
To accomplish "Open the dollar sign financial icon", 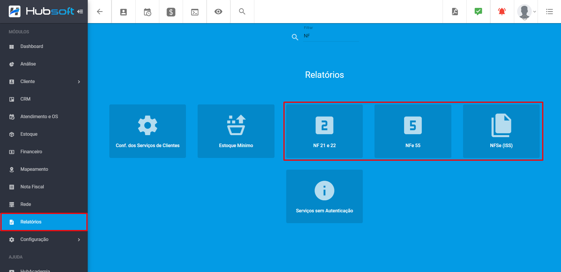I will pos(171,12).
